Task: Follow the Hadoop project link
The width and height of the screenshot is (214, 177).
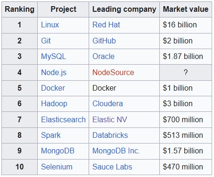Action: [x=54, y=104]
